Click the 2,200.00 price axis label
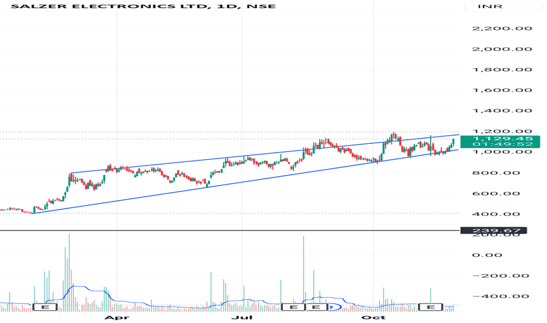Viewport: 547px width, 323px height. pos(502,28)
